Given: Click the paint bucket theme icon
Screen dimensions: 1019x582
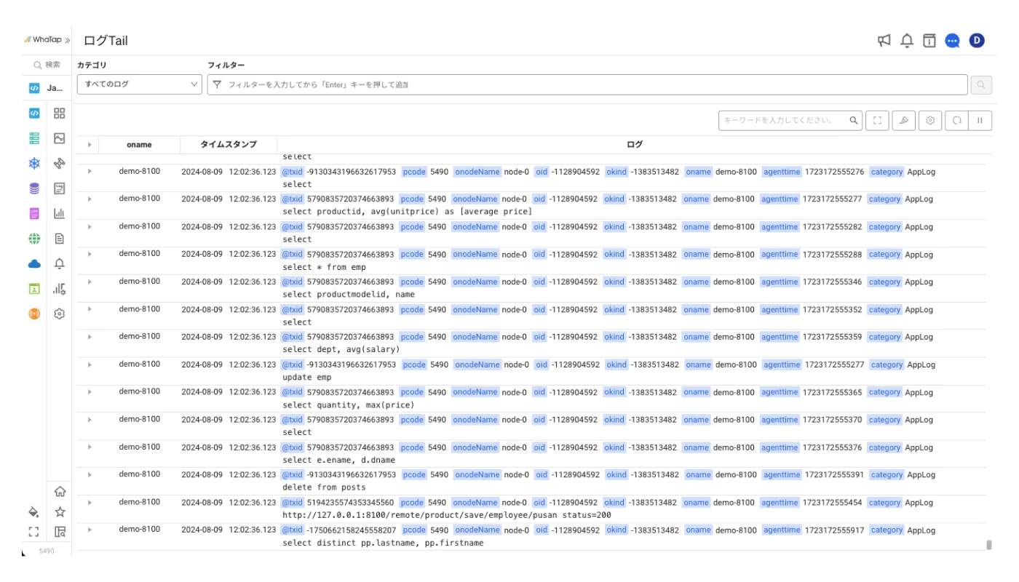Looking at the screenshot, I should [33, 512].
